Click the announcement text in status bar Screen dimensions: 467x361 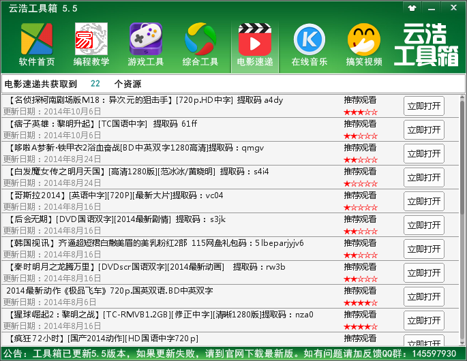pyautogui.click(x=230, y=354)
